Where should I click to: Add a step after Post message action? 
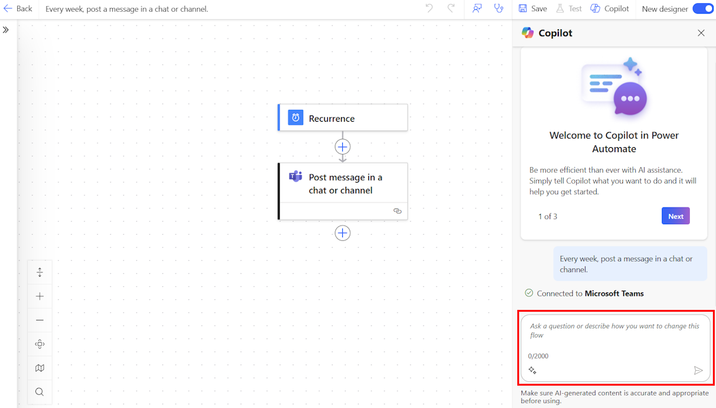(x=342, y=233)
